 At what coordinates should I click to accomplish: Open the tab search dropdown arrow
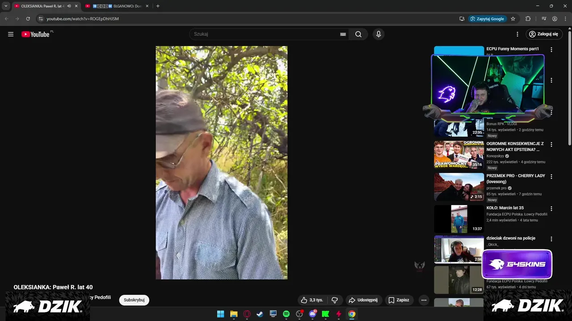click(6, 6)
